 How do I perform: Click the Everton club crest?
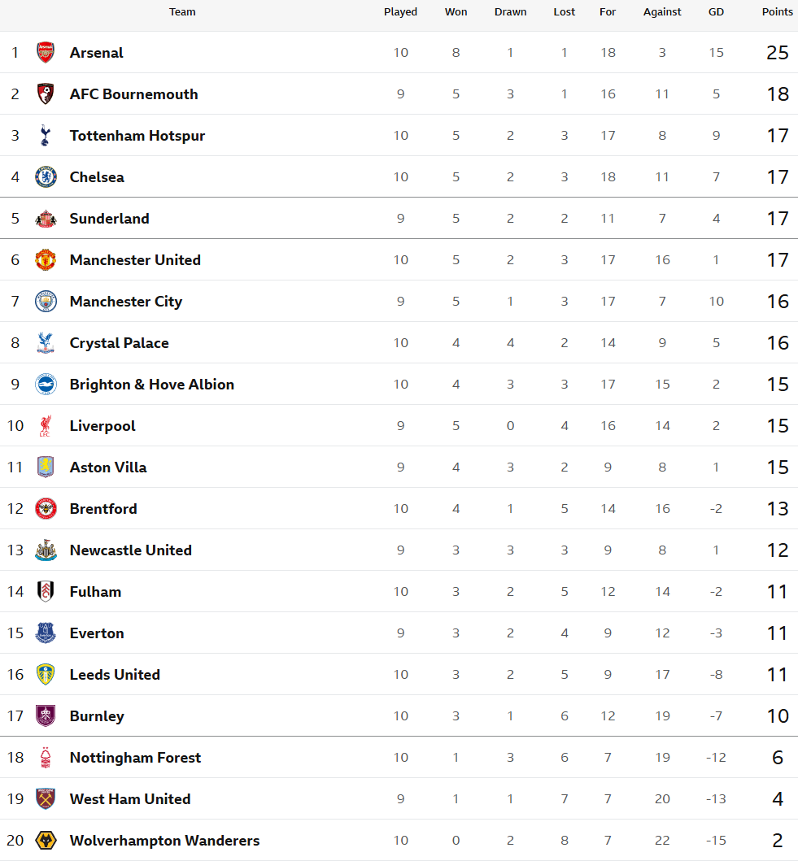(x=46, y=633)
